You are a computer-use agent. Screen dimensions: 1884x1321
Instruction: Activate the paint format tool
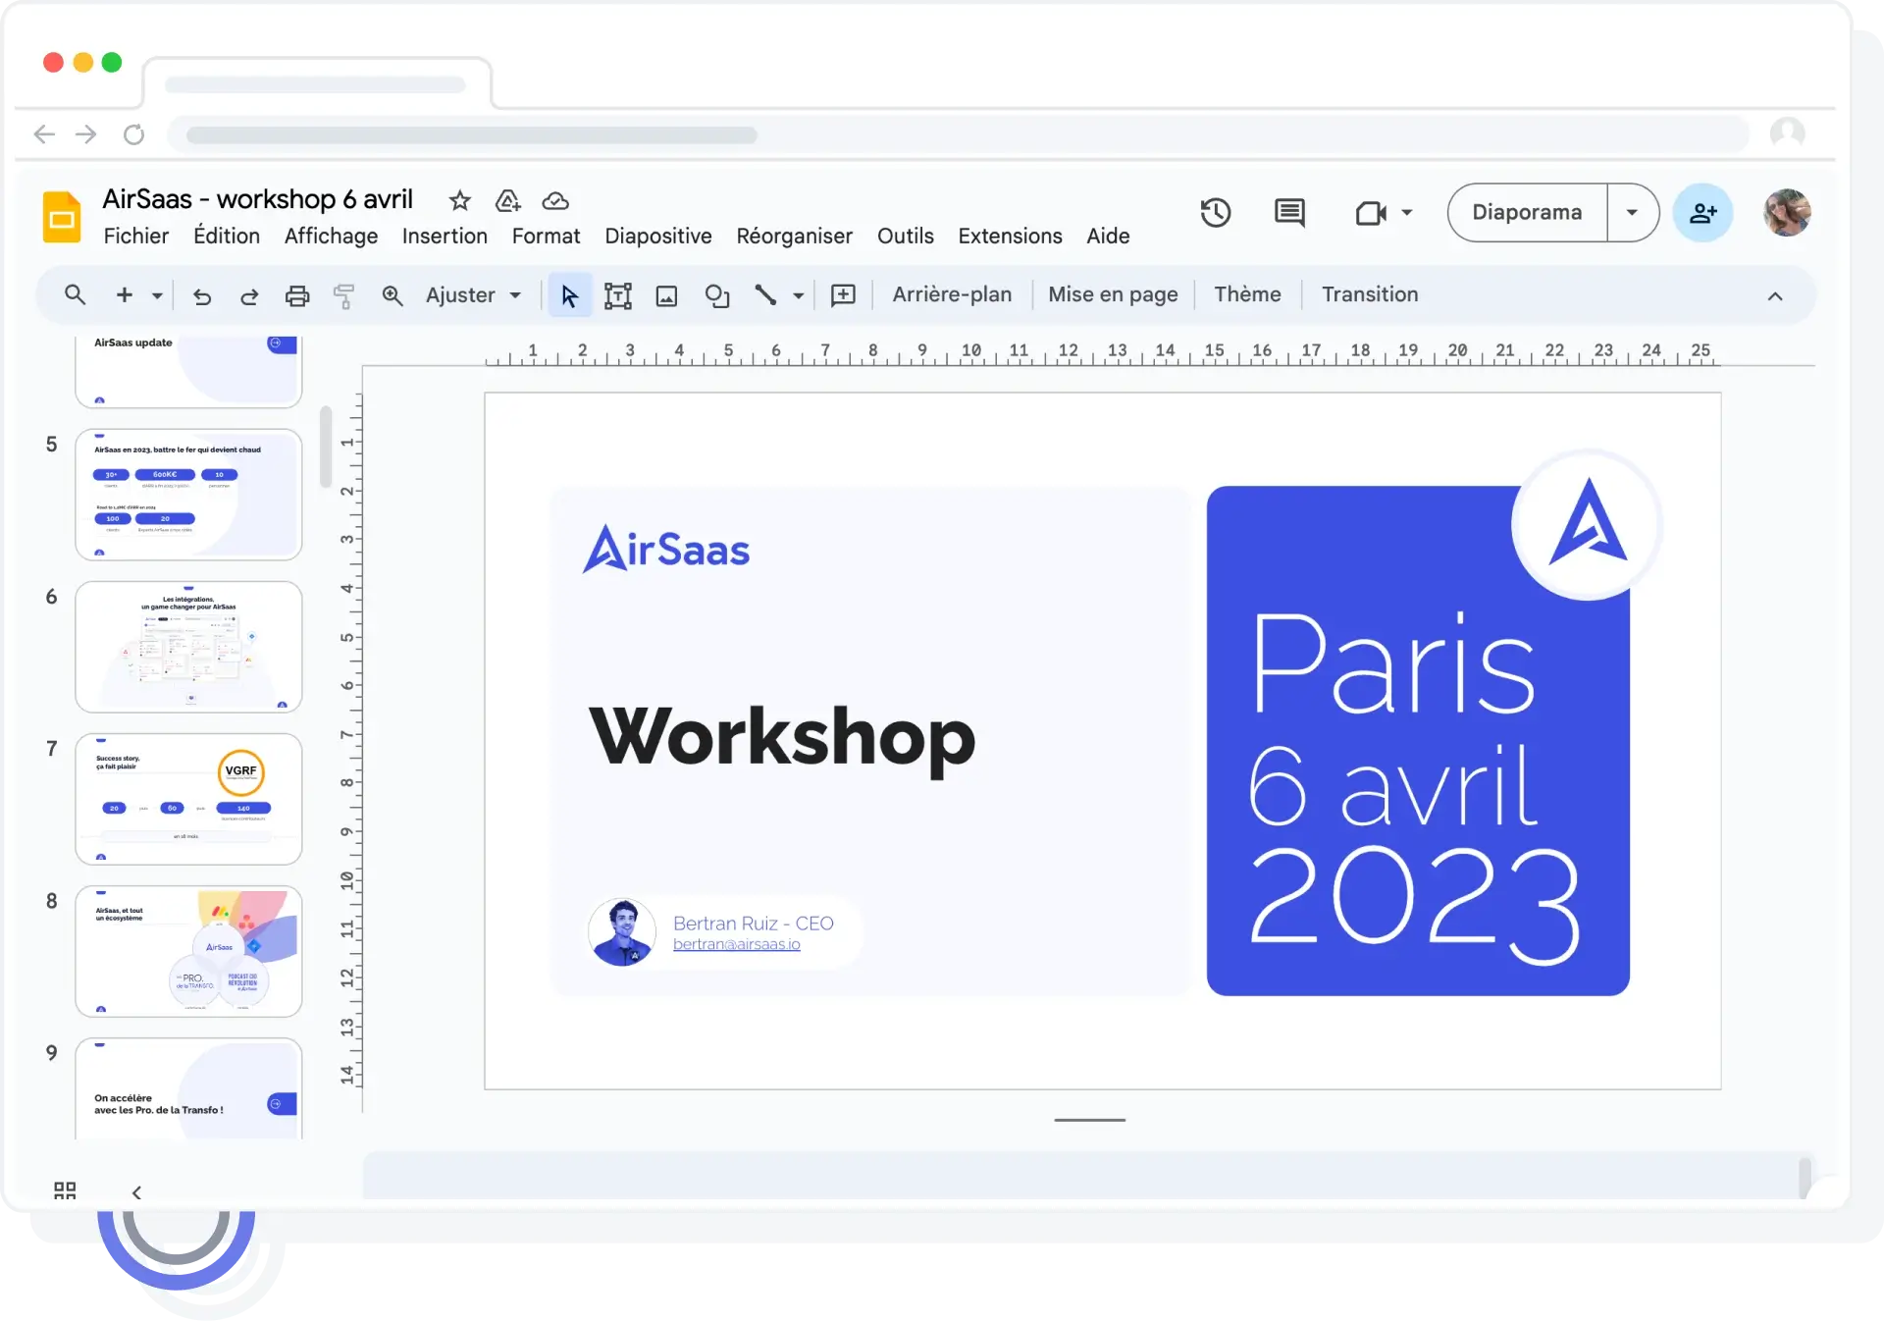coord(343,295)
